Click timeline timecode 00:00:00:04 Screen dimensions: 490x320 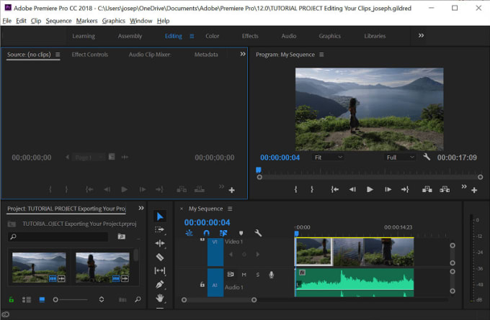click(207, 222)
